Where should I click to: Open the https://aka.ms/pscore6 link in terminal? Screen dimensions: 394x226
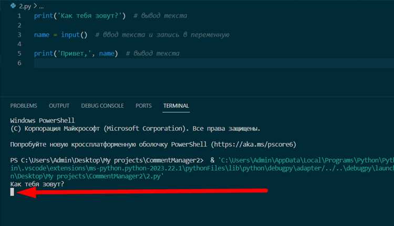(x=254, y=145)
